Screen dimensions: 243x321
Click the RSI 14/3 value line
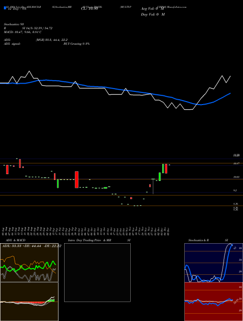tap(28, 28)
